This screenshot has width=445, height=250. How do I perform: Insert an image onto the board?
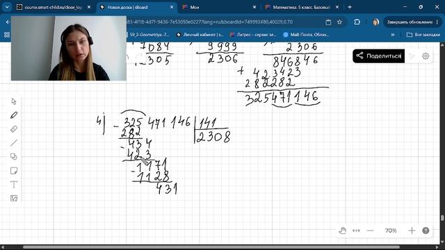point(14,199)
